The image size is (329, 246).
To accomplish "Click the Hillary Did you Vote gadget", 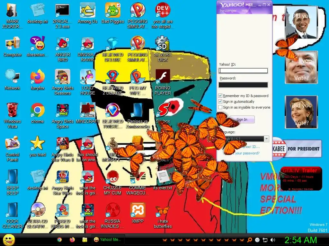I will point(301,112).
